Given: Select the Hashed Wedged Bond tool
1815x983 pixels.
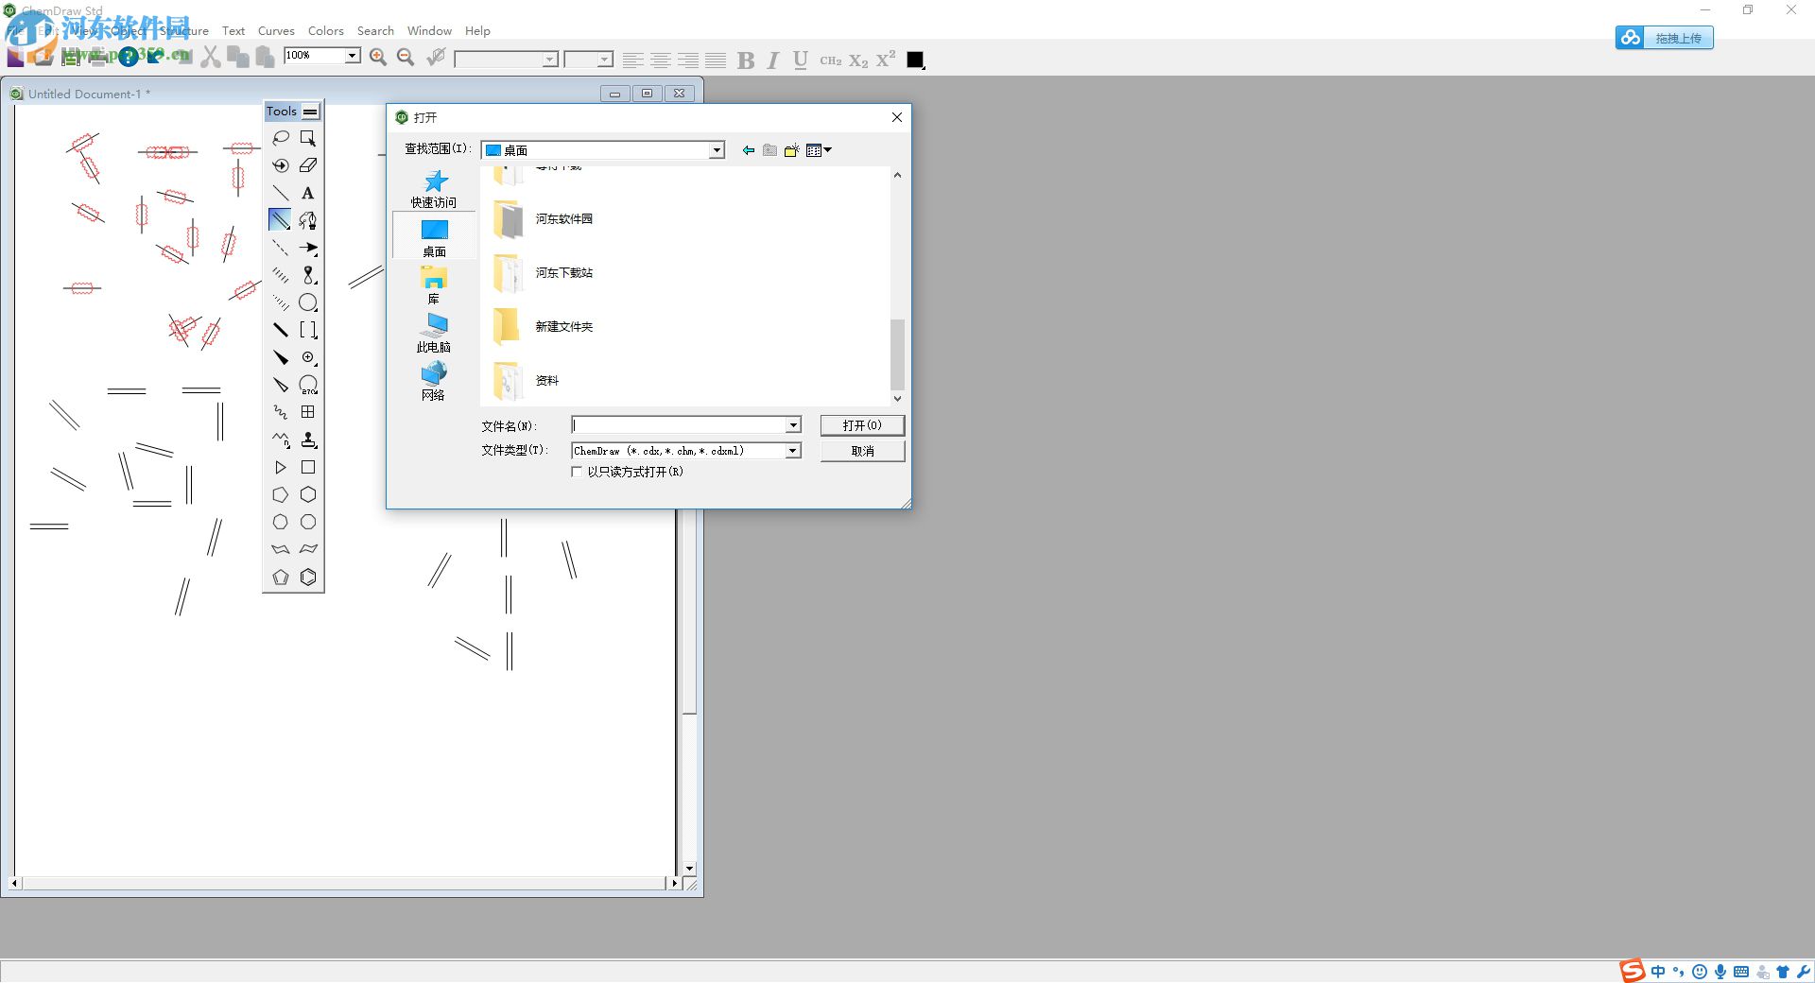Looking at the screenshot, I should tap(281, 302).
